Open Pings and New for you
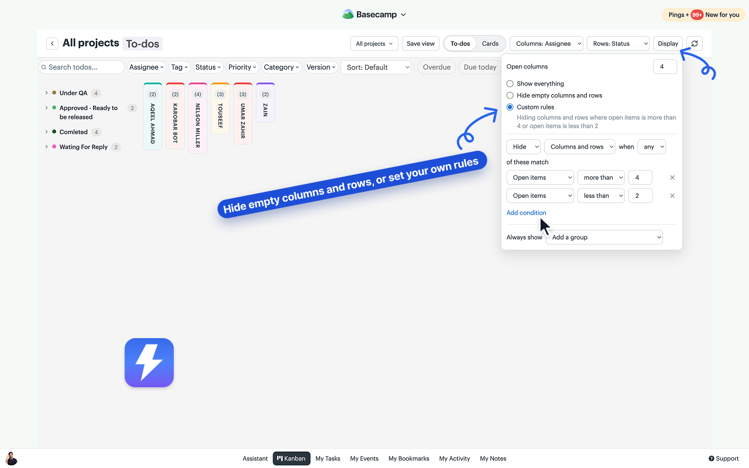Image resolution: width=749 pixels, height=468 pixels. [704, 15]
